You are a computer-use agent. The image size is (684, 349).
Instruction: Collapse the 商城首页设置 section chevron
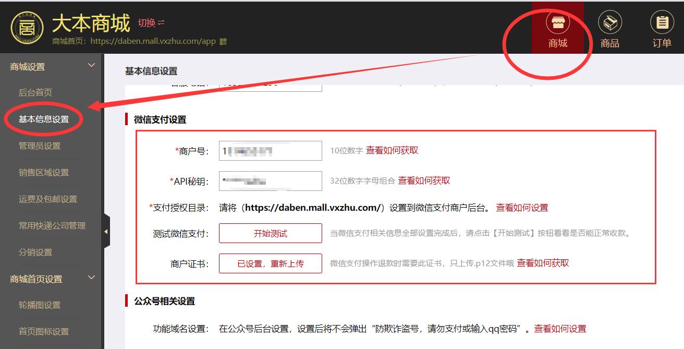92,277
